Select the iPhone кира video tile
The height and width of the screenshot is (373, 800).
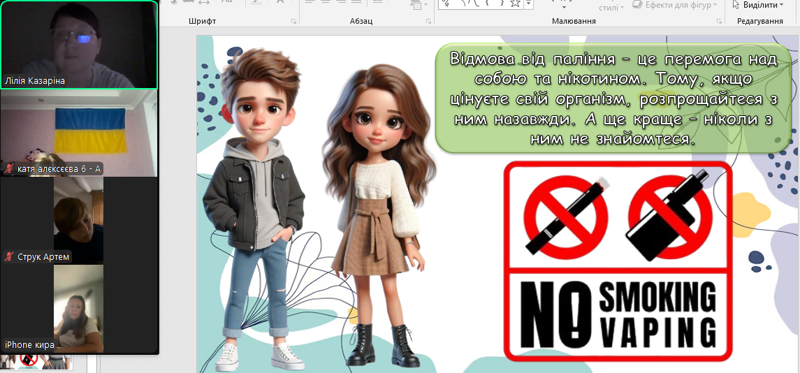pos(78,309)
